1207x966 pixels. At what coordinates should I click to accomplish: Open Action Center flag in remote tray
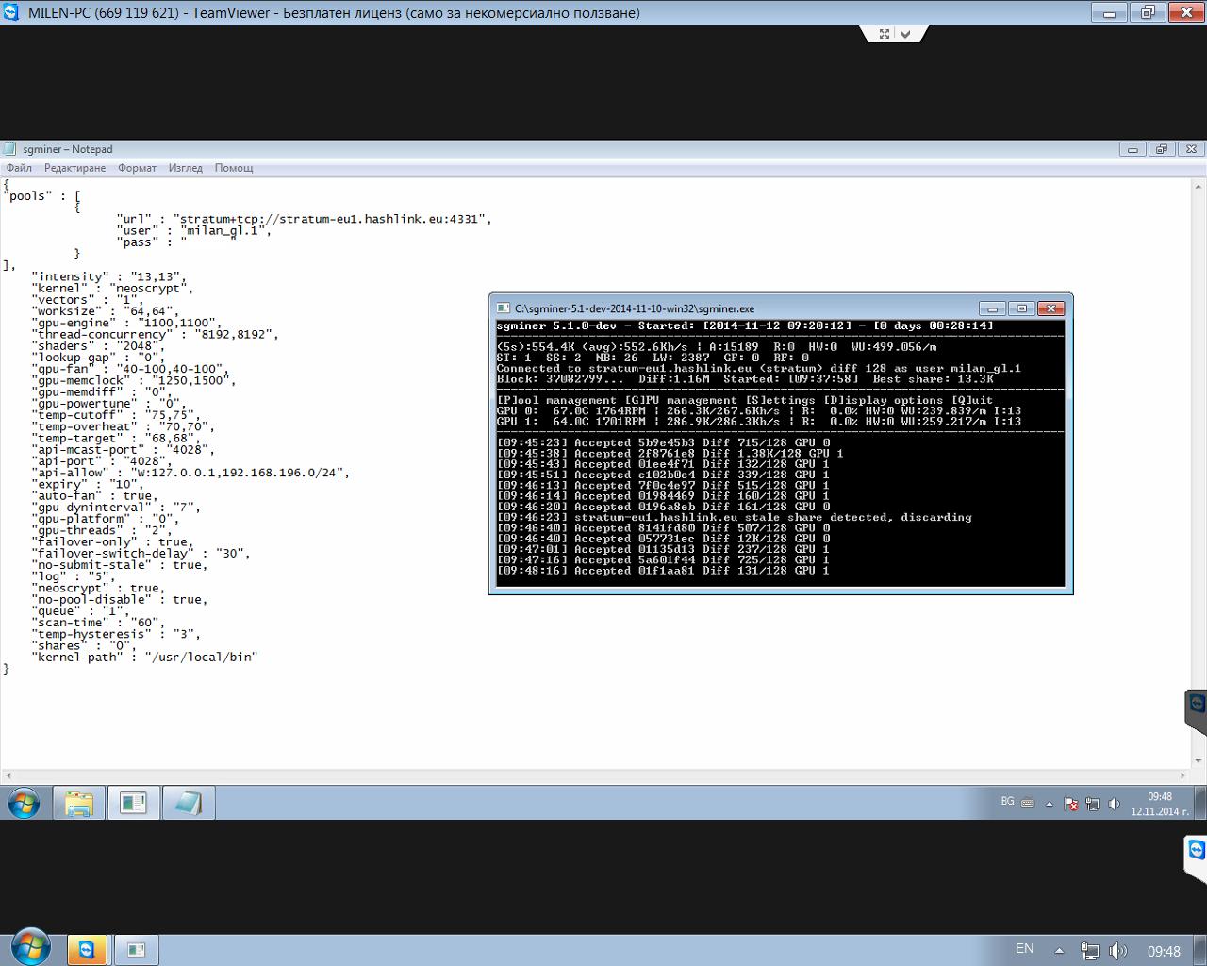(1071, 804)
